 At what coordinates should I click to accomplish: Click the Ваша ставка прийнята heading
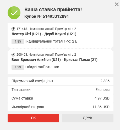pos(53,9)
